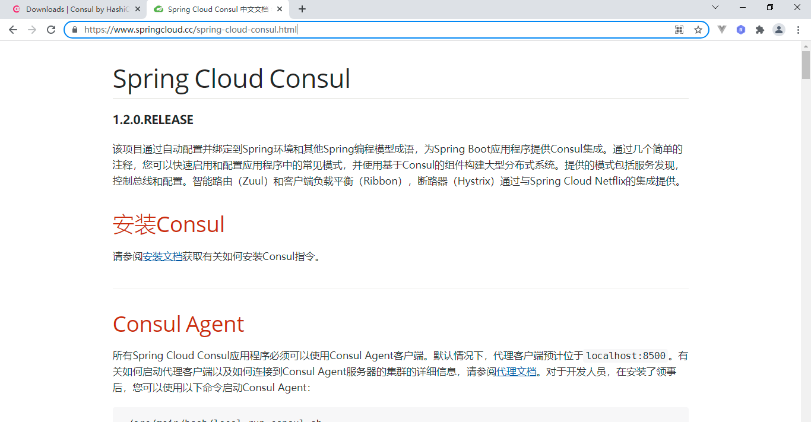Viewport: 811px width, 422px height.
Task: Go forward to the next page
Action: point(32,30)
